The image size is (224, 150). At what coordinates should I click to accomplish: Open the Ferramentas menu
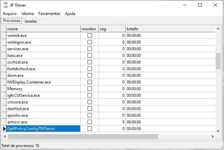coord(49,14)
